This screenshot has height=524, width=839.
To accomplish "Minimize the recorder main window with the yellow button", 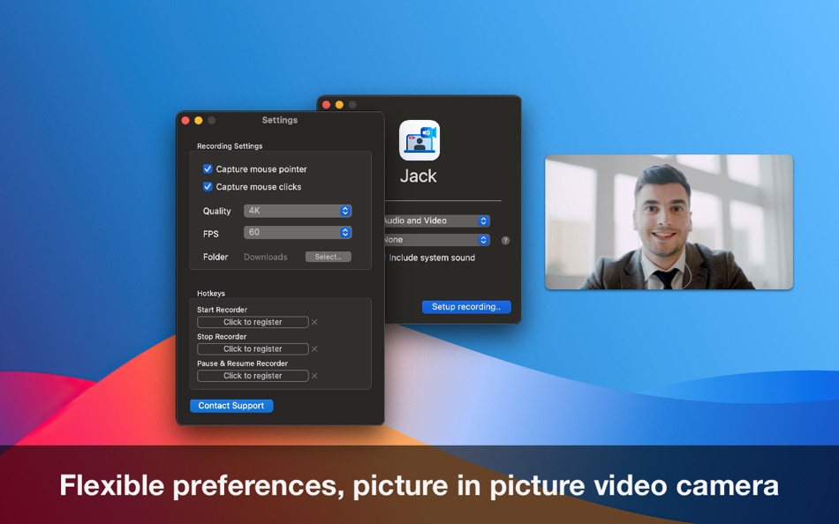I will [x=339, y=105].
